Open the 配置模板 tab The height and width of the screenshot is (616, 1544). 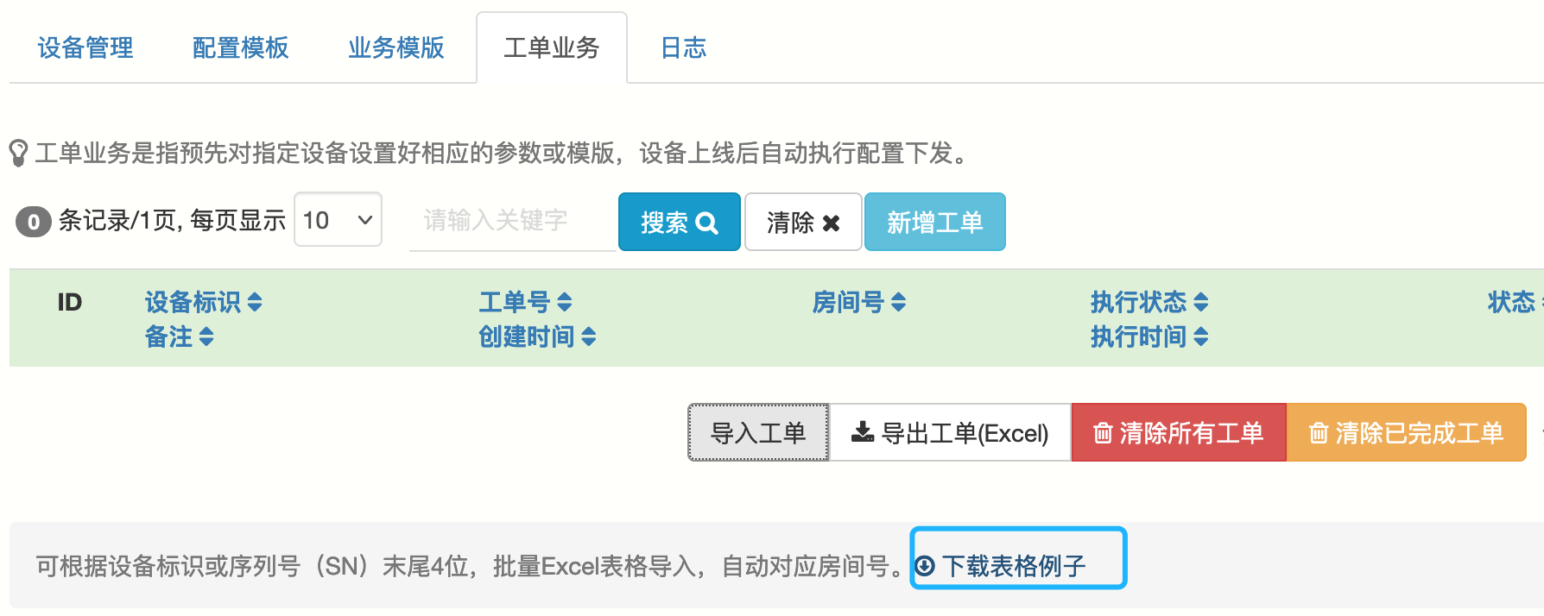pyautogui.click(x=241, y=47)
